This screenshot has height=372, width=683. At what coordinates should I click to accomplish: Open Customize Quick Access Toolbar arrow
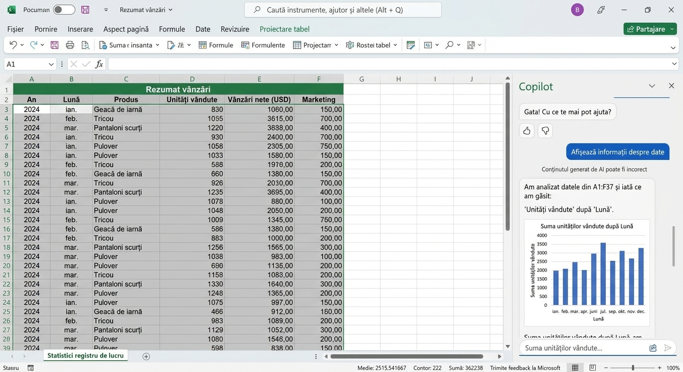tap(106, 10)
